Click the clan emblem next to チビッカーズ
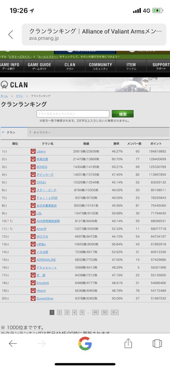Viewport: 170px width, 369px height. click(33, 174)
